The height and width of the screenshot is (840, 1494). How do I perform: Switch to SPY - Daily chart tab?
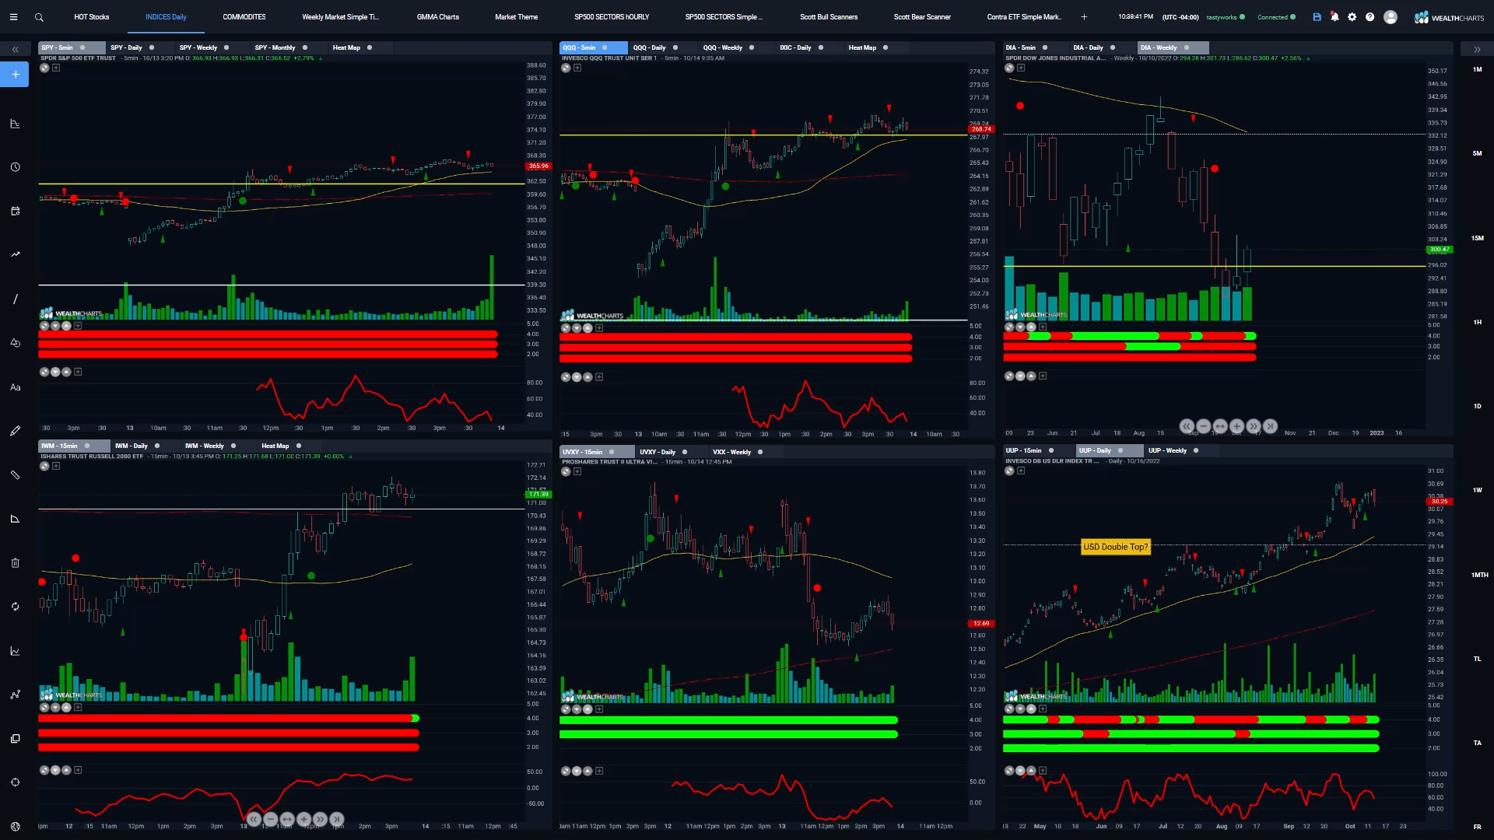pos(126,47)
